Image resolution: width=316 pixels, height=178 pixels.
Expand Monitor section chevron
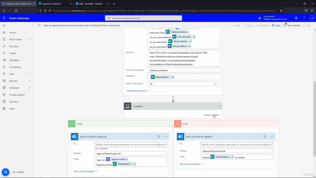30,81
